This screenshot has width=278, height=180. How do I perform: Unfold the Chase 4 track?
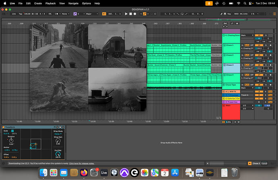(x=224, y=75)
